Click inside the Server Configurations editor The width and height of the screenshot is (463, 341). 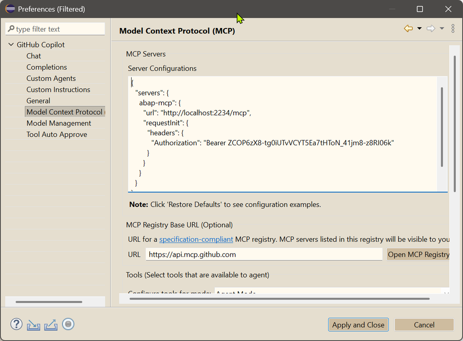point(283,134)
